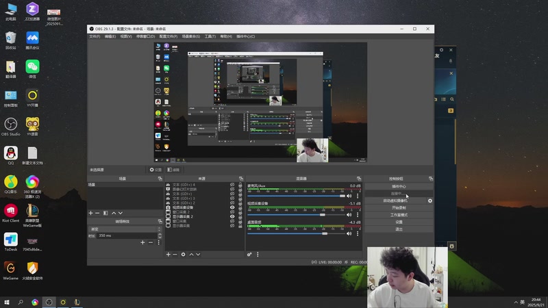Move the selected source down in Sources

[x=198, y=255]
